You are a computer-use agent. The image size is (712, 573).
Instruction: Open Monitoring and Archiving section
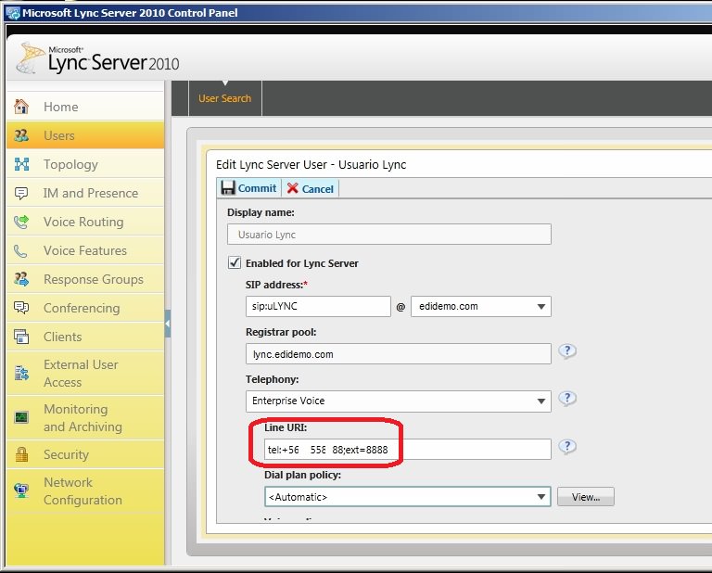pyautogui.click(x=85, y=418)
